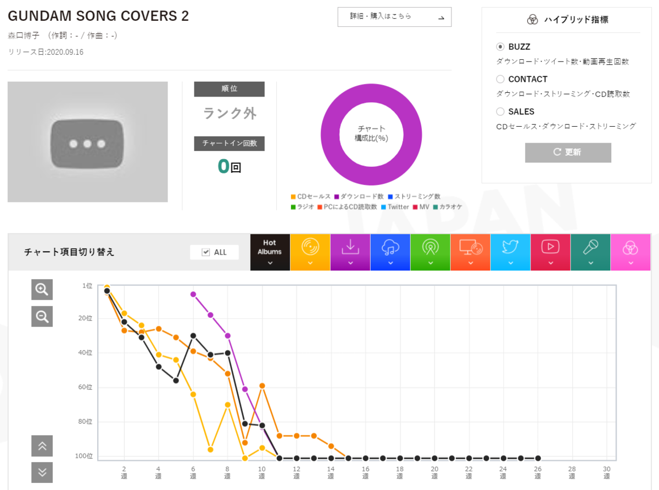Click the カラオケ legend item

[447, 207]
